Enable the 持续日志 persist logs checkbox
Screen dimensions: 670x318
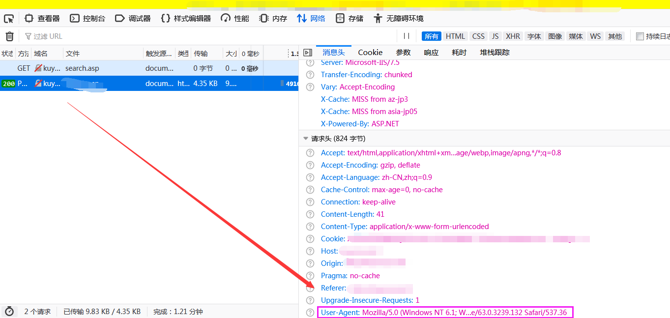640,36
